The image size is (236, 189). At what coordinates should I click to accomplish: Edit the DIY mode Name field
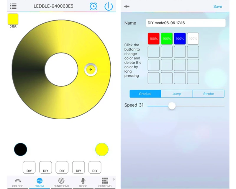click(x=186, y=23)
